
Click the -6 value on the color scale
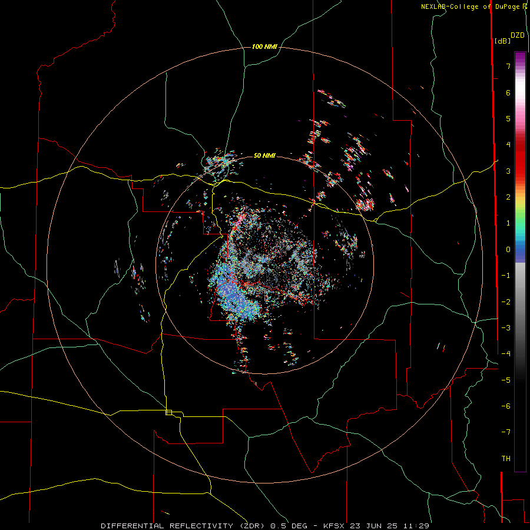[x=506, y=406]
